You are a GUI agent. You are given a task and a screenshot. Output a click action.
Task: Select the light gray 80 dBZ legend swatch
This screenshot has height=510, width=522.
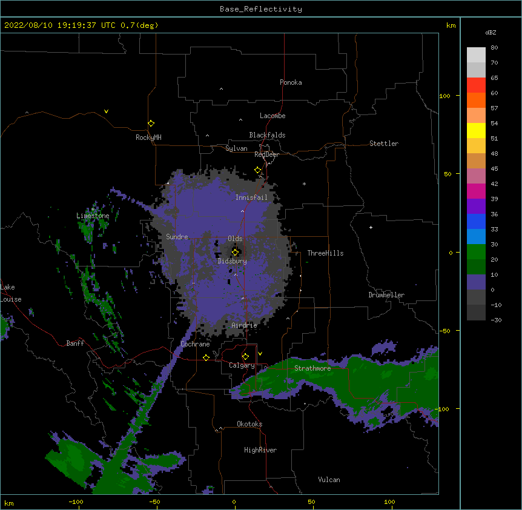476,55
